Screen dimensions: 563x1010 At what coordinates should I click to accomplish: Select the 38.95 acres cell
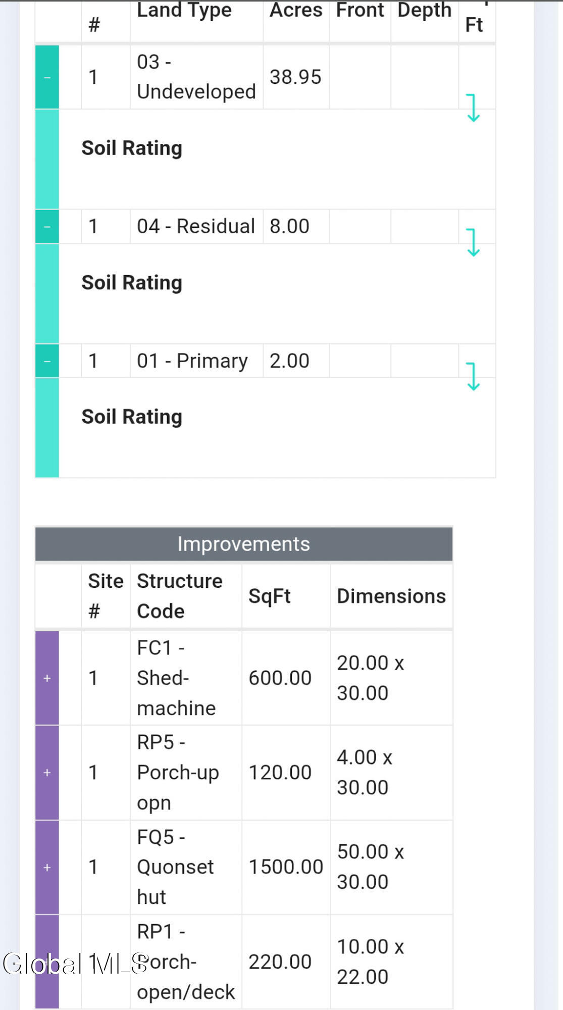296,77
